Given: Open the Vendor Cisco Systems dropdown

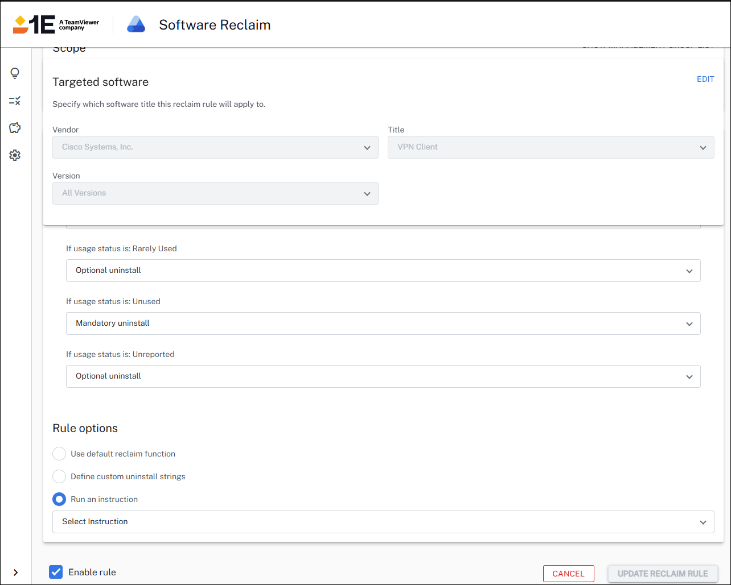Looking at the screenshot, I should click(215, 147).
